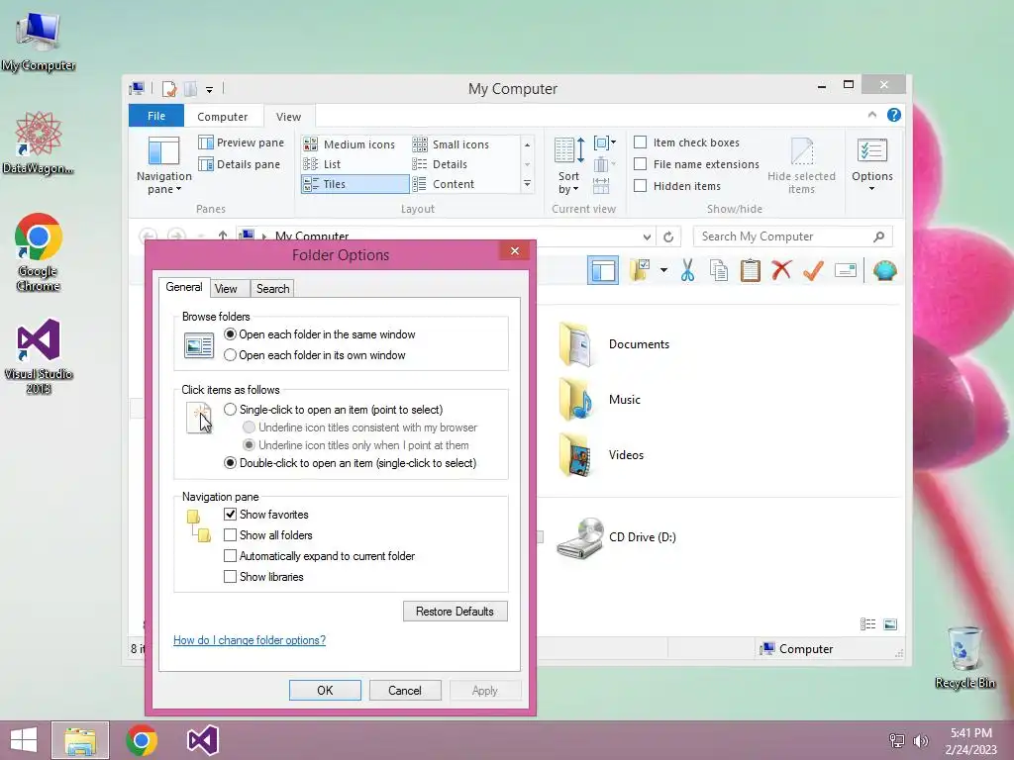
Task: Open the Sort by dropdown
Action: click(569, 165)
